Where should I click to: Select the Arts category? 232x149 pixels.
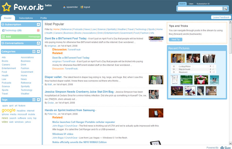tap(3, 57)
